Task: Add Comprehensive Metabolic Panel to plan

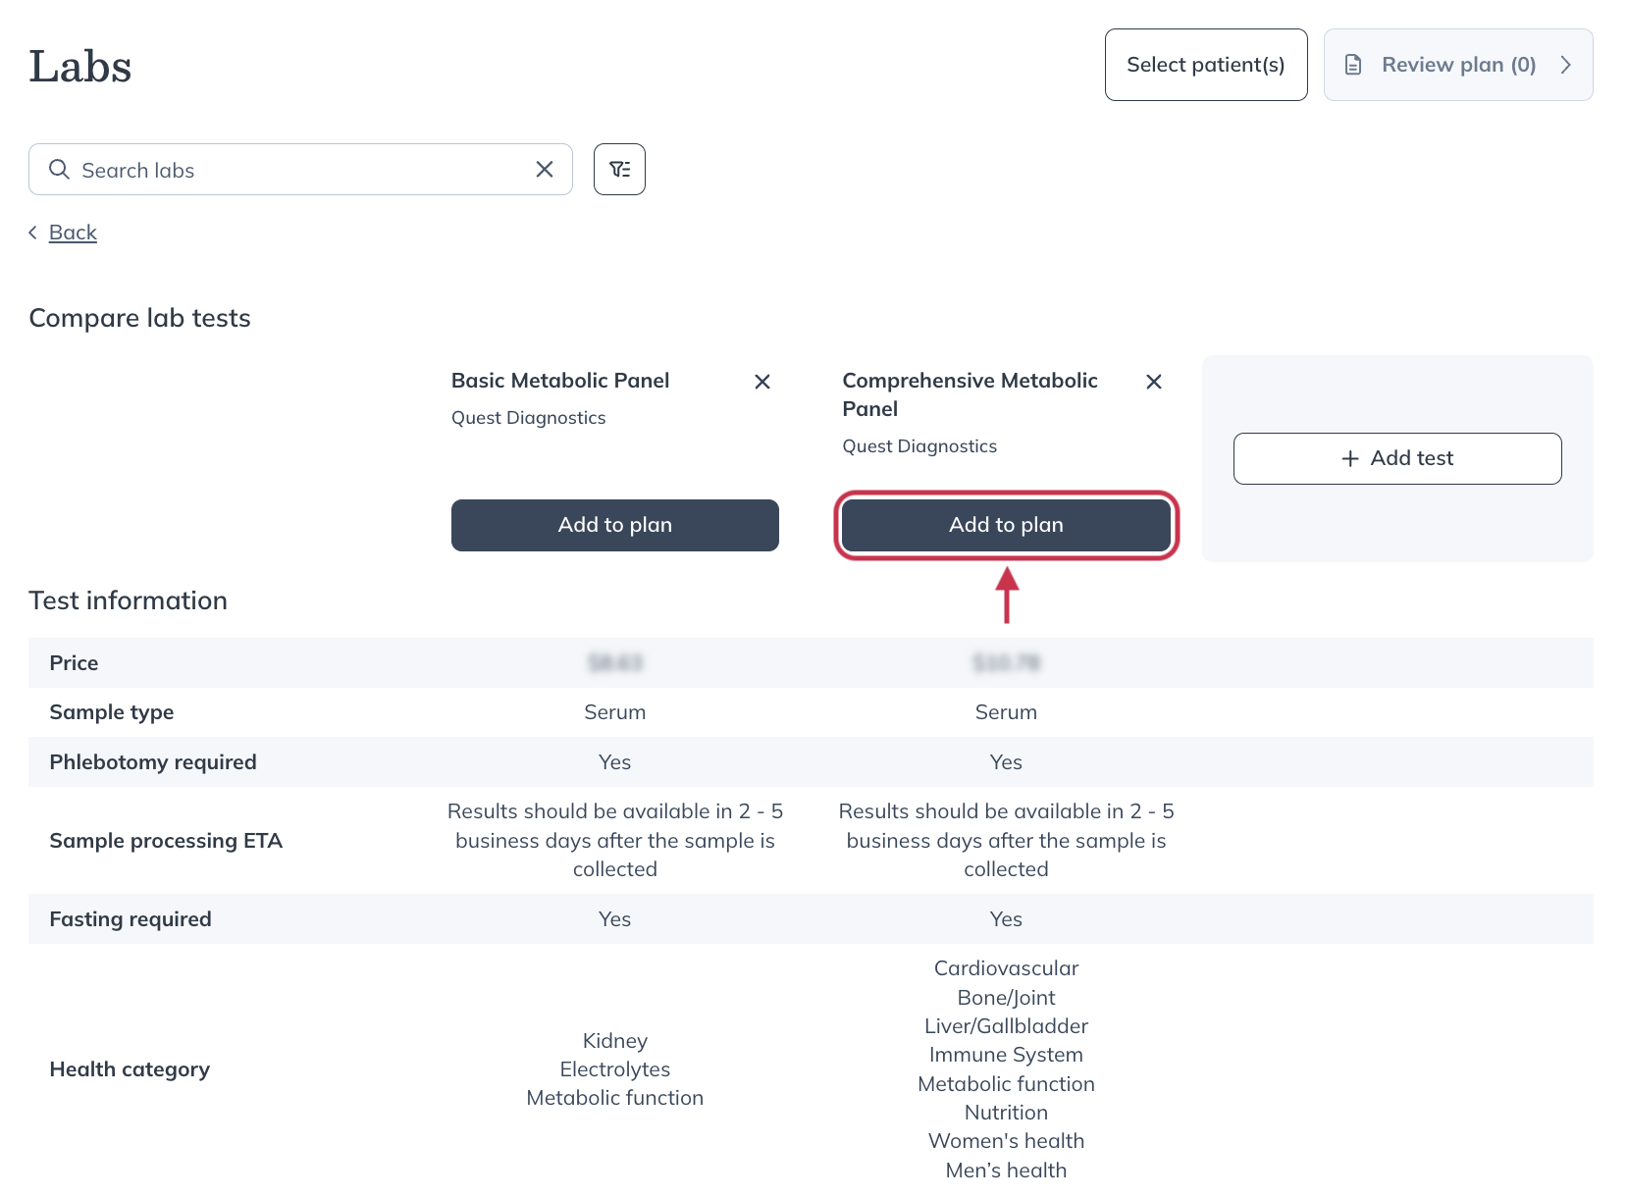Action: (x=1006, y=525)
